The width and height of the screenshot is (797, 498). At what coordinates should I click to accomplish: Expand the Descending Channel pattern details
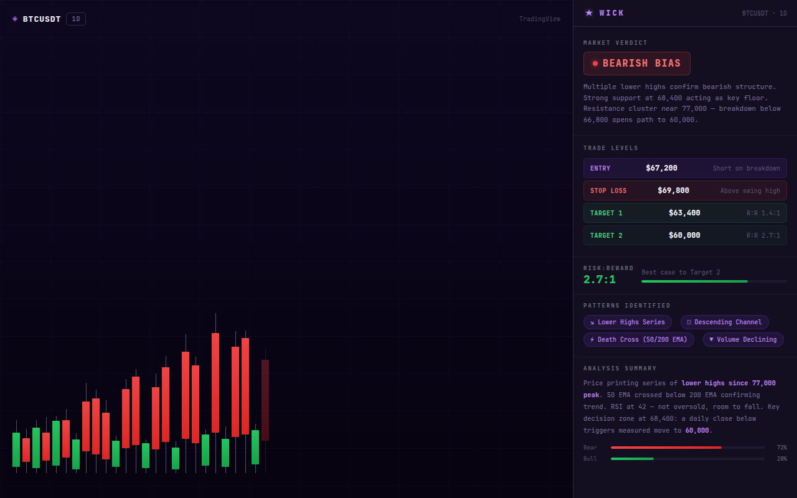(724, 322)
